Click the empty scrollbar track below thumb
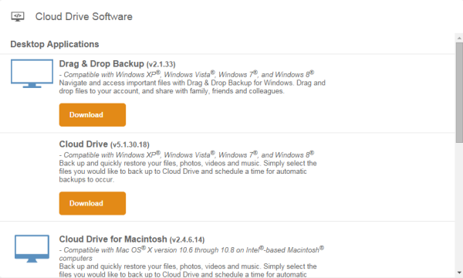The height and width of the screenshot is (278, 463). click(x=459, y=206)
